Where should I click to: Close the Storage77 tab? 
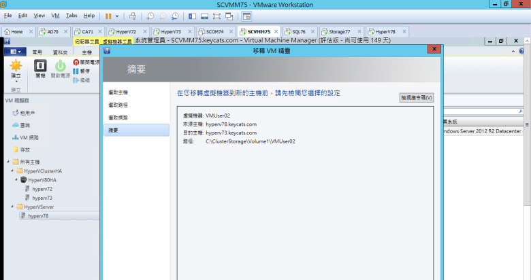360,31
